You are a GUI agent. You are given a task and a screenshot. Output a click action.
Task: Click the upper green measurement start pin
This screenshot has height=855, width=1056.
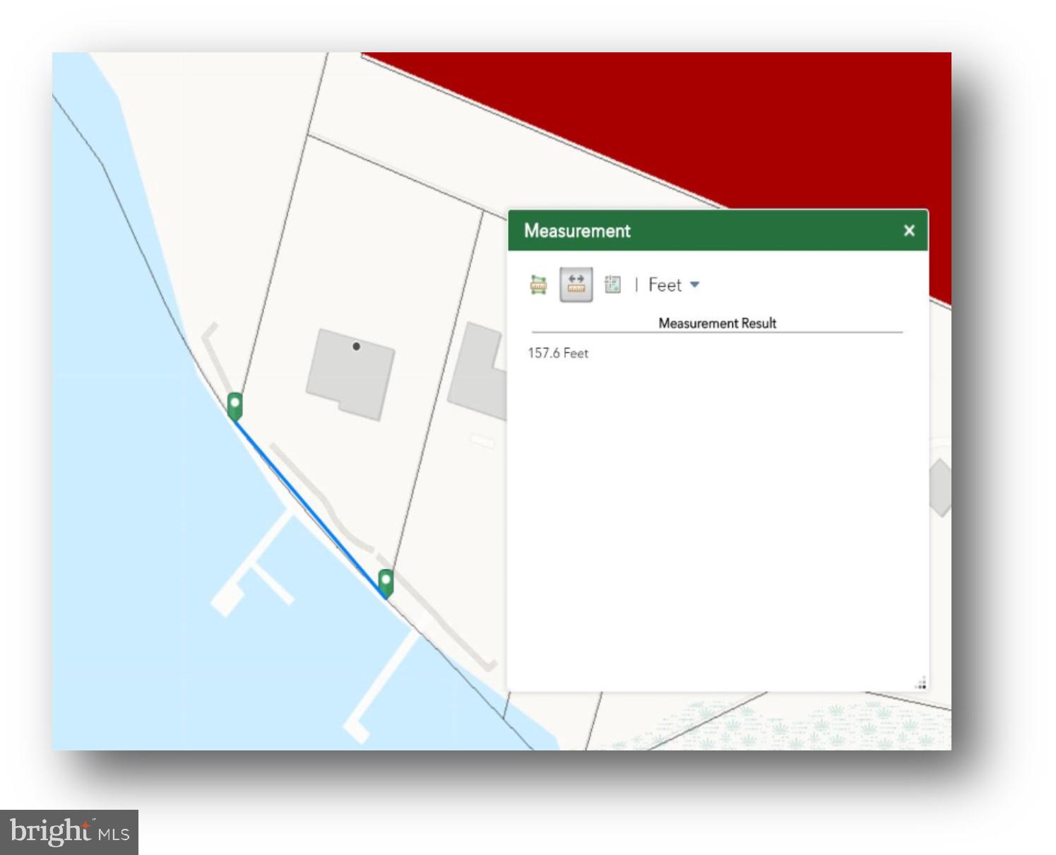[235, 406]
